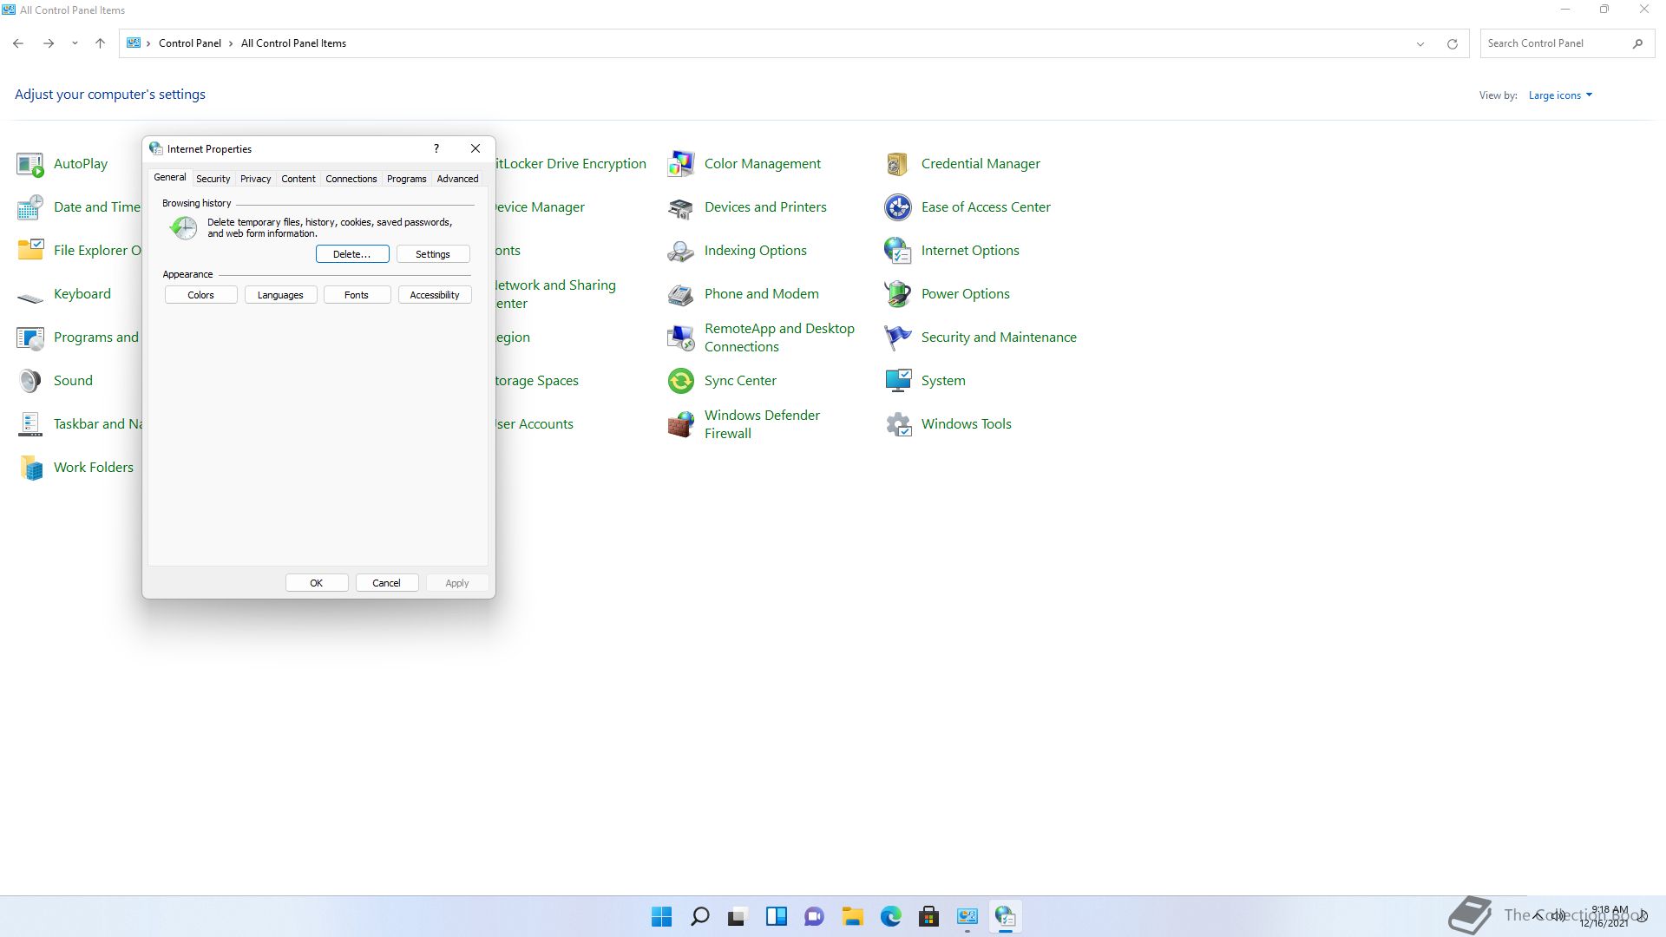This screenshot has height=937, width=1666.
Task: Switch to the Privacy tab
Action: coord(255,179)
